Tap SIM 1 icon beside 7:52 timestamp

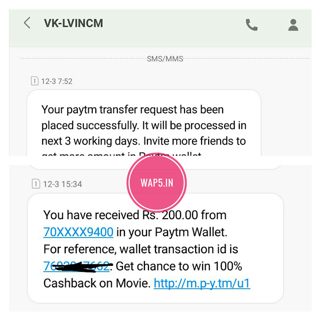point(35,81)
